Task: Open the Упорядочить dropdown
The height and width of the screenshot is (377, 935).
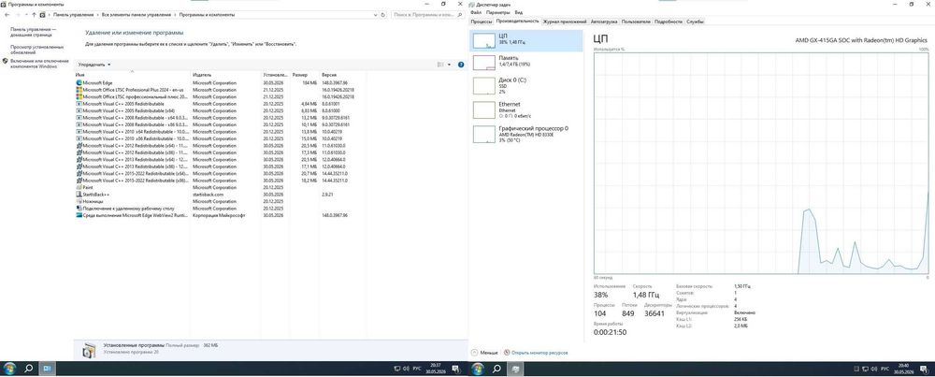Action: click(94, 65)
